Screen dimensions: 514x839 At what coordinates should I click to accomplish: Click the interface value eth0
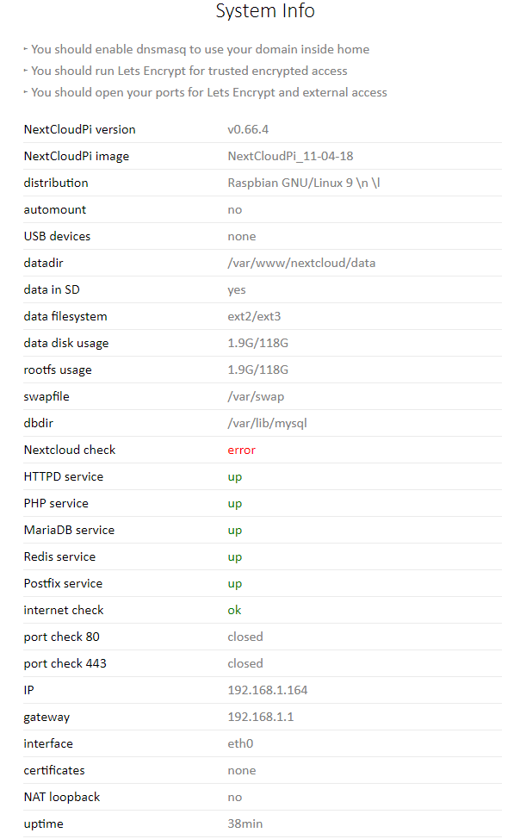pyautogui.click(x=240, y=744)
